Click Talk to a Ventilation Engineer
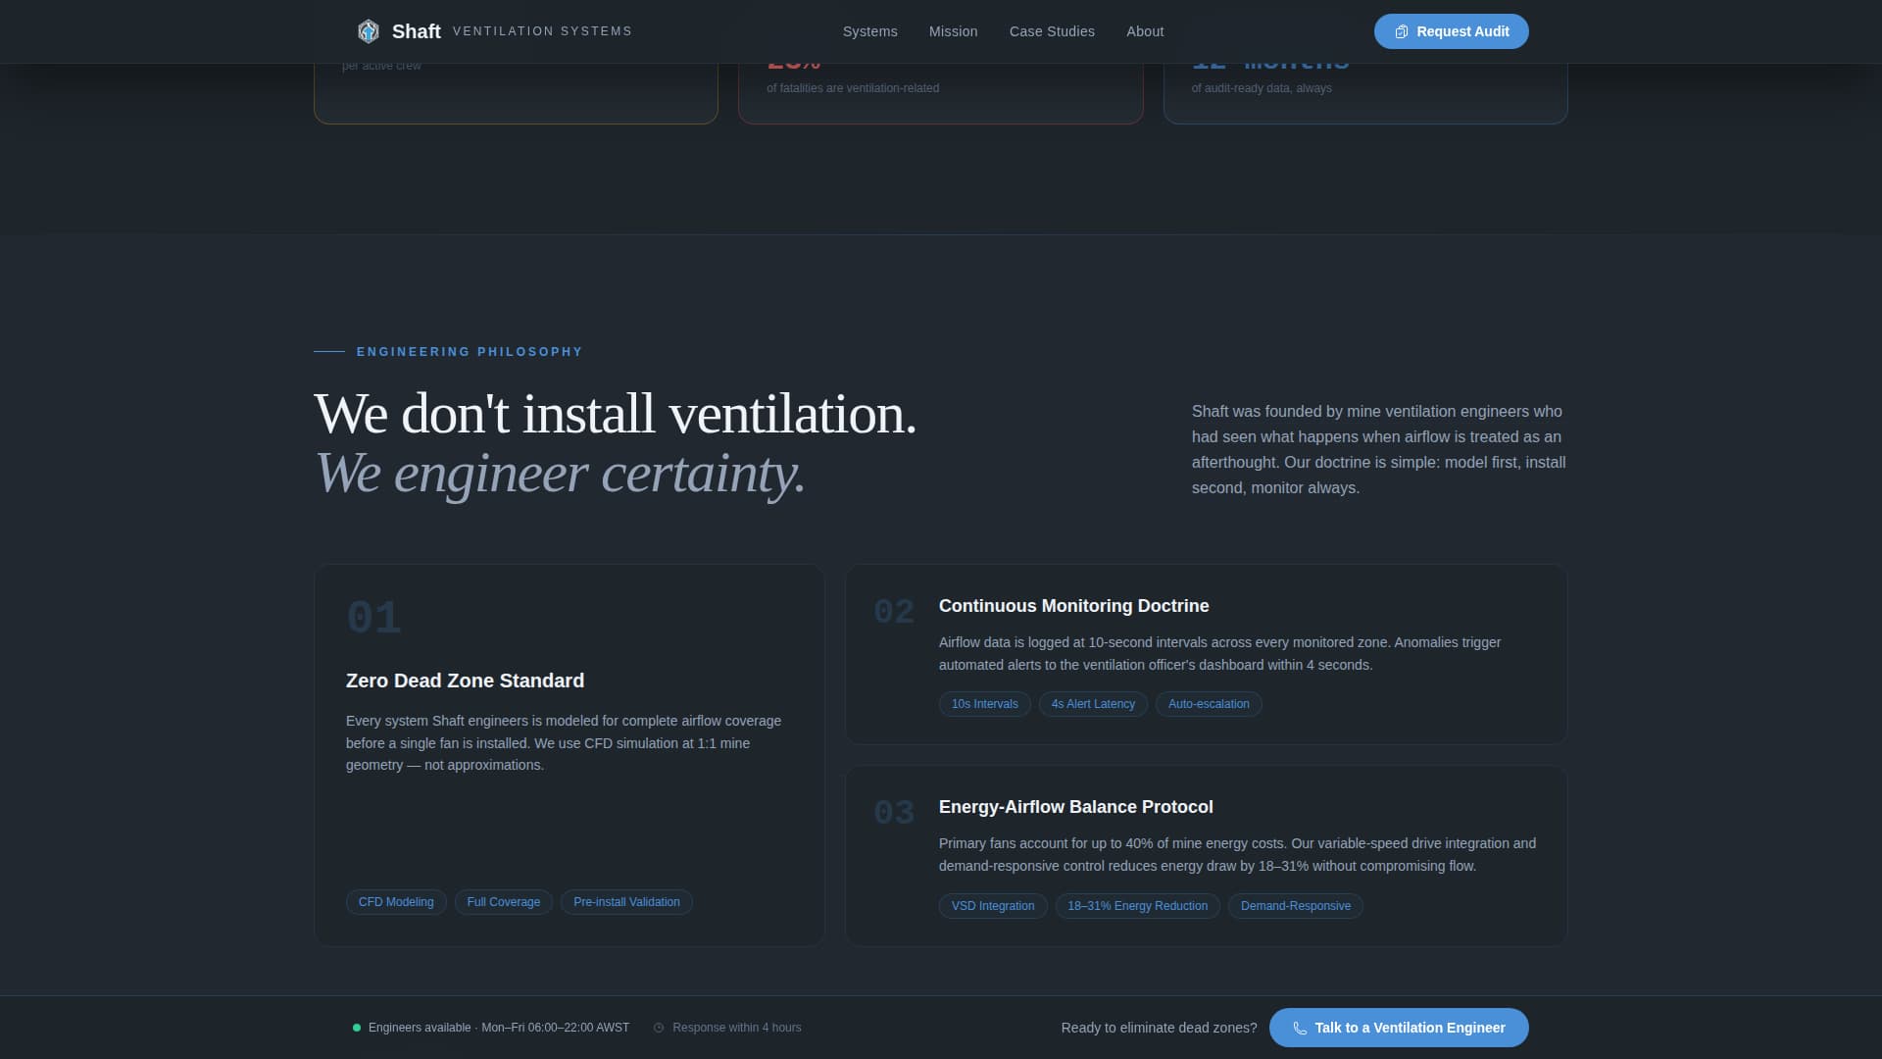1882x1059 pixels. (1409, 1028)
